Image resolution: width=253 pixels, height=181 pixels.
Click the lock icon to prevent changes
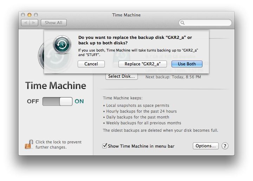29,144
